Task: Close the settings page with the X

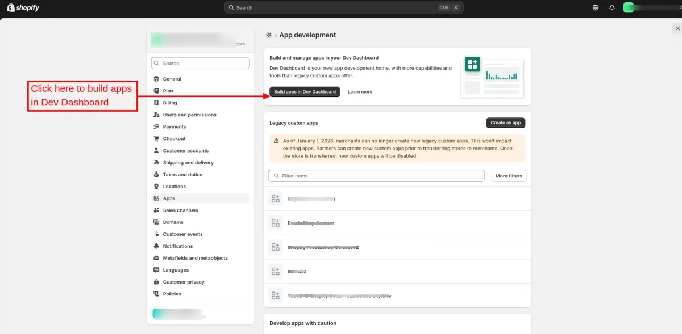Action: tap(677, 28)
